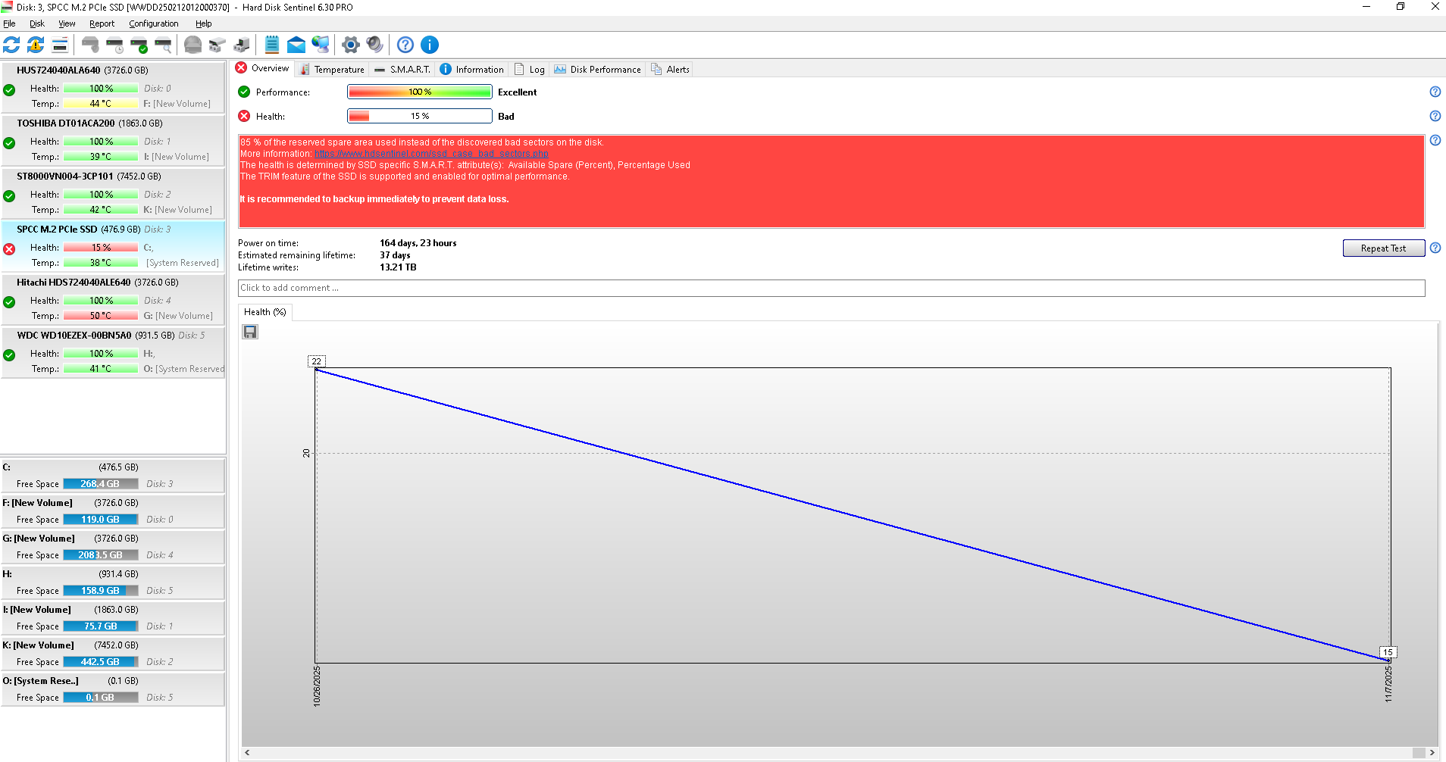Click the blue Refresh arrows toolbar icon
1446x762 pixels.
coord(11,45)
